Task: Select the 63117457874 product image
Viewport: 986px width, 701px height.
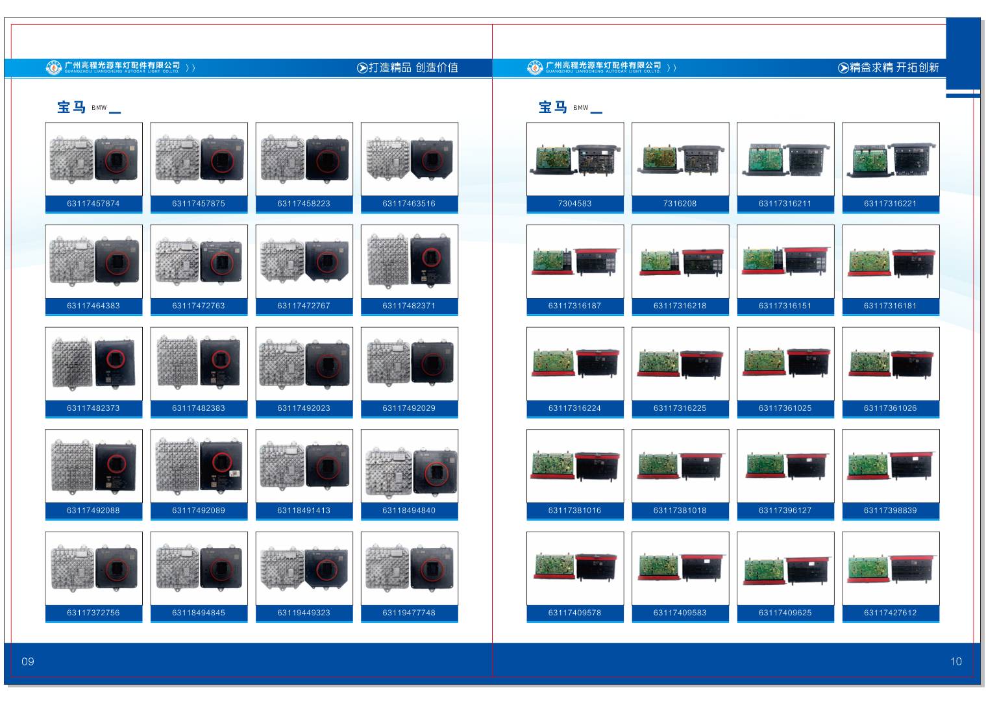Action: [93, 159]
